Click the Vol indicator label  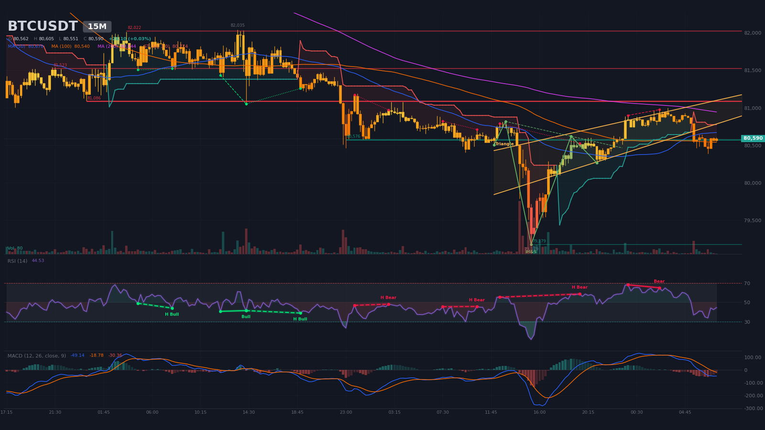[x=15, y=248]
